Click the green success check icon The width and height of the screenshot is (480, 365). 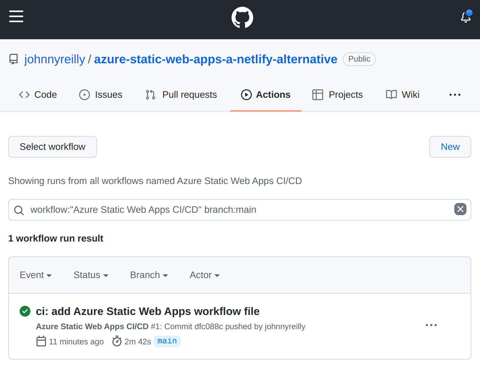coord(25,311)
